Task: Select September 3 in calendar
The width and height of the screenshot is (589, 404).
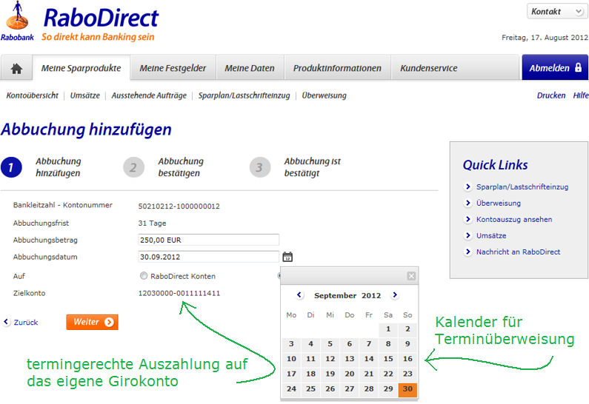Action: [291, 344]
